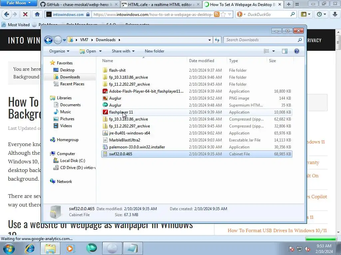Select fp_10.3.183.86_archive zip icon
This screenshot has width=341, height=255.
(105, 119)
